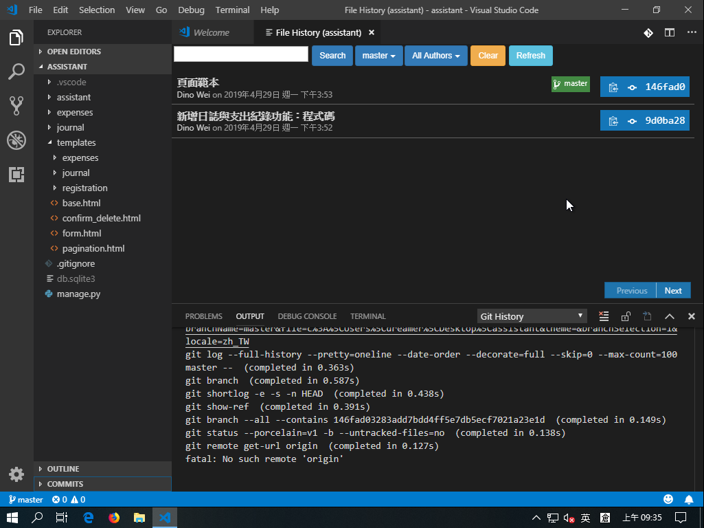This screenshot has height=528, width=704.
Task: Open the Source Control view
Action: (x=16, y=105)
